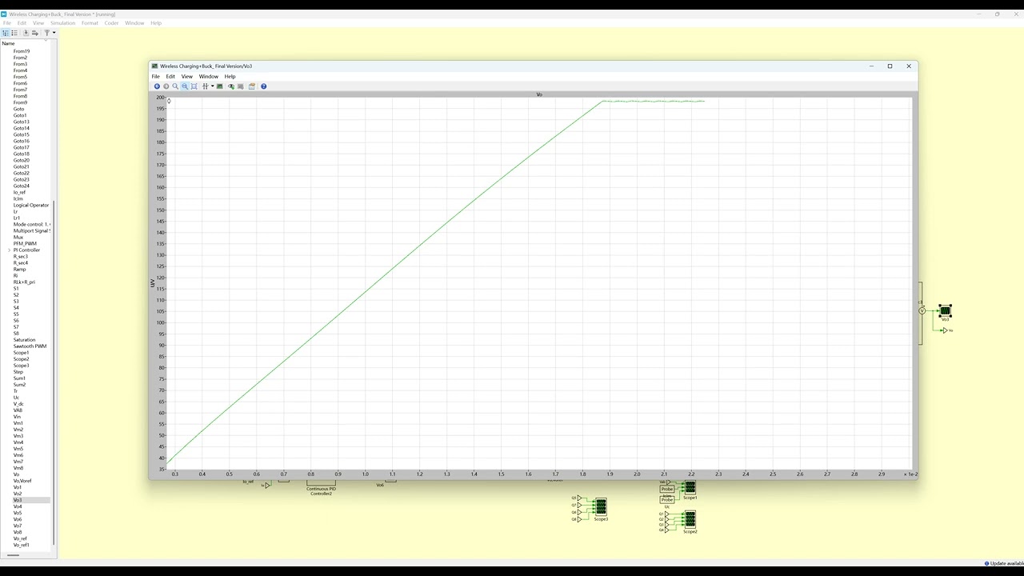
Task: Click the green scope display icon in toolbar
Action: tap(220, 86)
